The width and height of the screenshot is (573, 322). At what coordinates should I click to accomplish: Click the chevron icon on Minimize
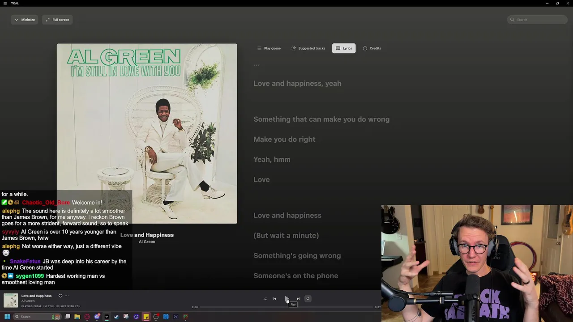[x=17, y=20]
